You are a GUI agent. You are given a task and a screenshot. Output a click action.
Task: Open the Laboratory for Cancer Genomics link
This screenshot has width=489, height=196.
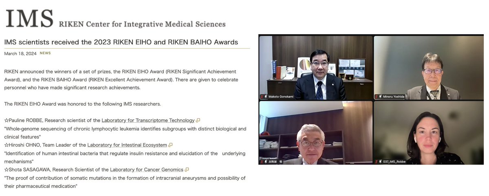(147, 170)
